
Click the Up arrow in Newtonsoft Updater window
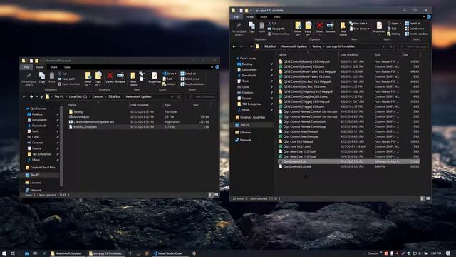click(x=42, y=97)
